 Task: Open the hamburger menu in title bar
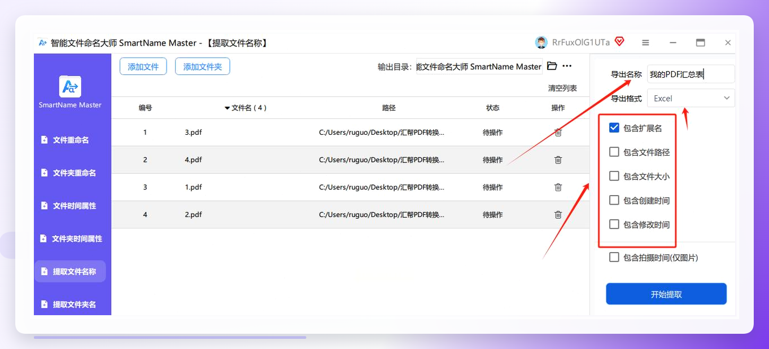click(645, 43)
